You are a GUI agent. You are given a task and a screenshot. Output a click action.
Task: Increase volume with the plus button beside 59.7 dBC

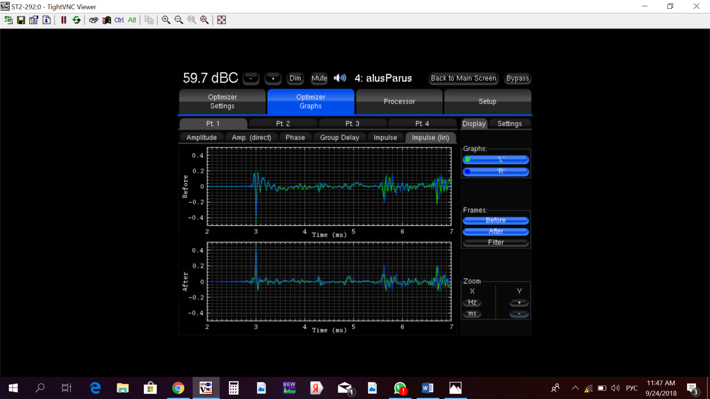[x=273, y=78]
